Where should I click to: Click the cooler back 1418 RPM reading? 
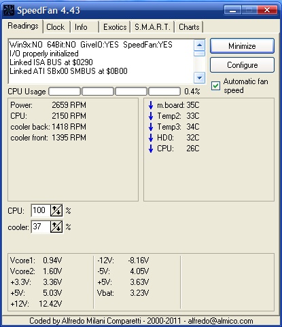[48, 127]
